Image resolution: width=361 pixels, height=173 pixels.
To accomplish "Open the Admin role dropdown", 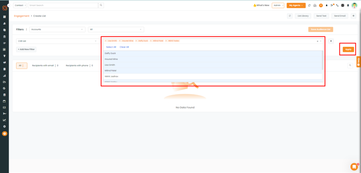I will pos(278,5).
